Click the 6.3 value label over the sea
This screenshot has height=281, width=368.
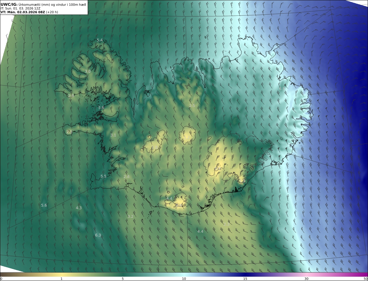coord(98,235)
